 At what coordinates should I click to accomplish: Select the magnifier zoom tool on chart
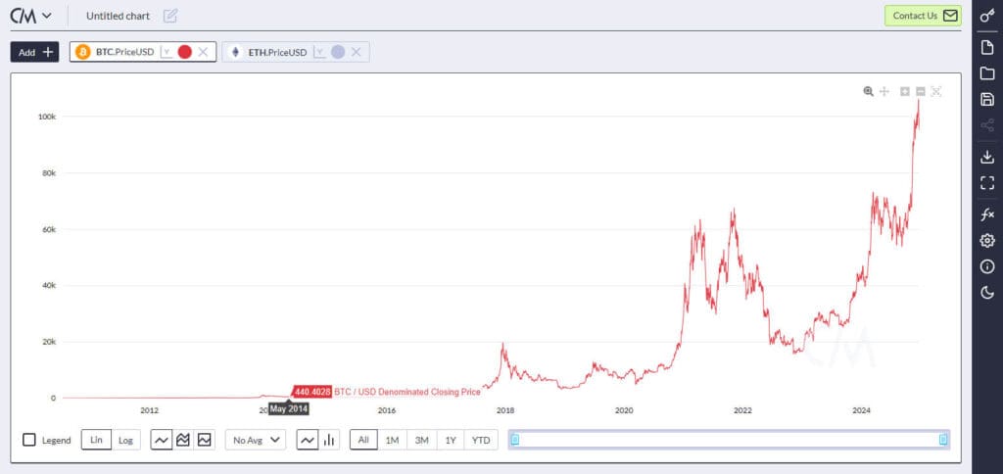(868, 91)
